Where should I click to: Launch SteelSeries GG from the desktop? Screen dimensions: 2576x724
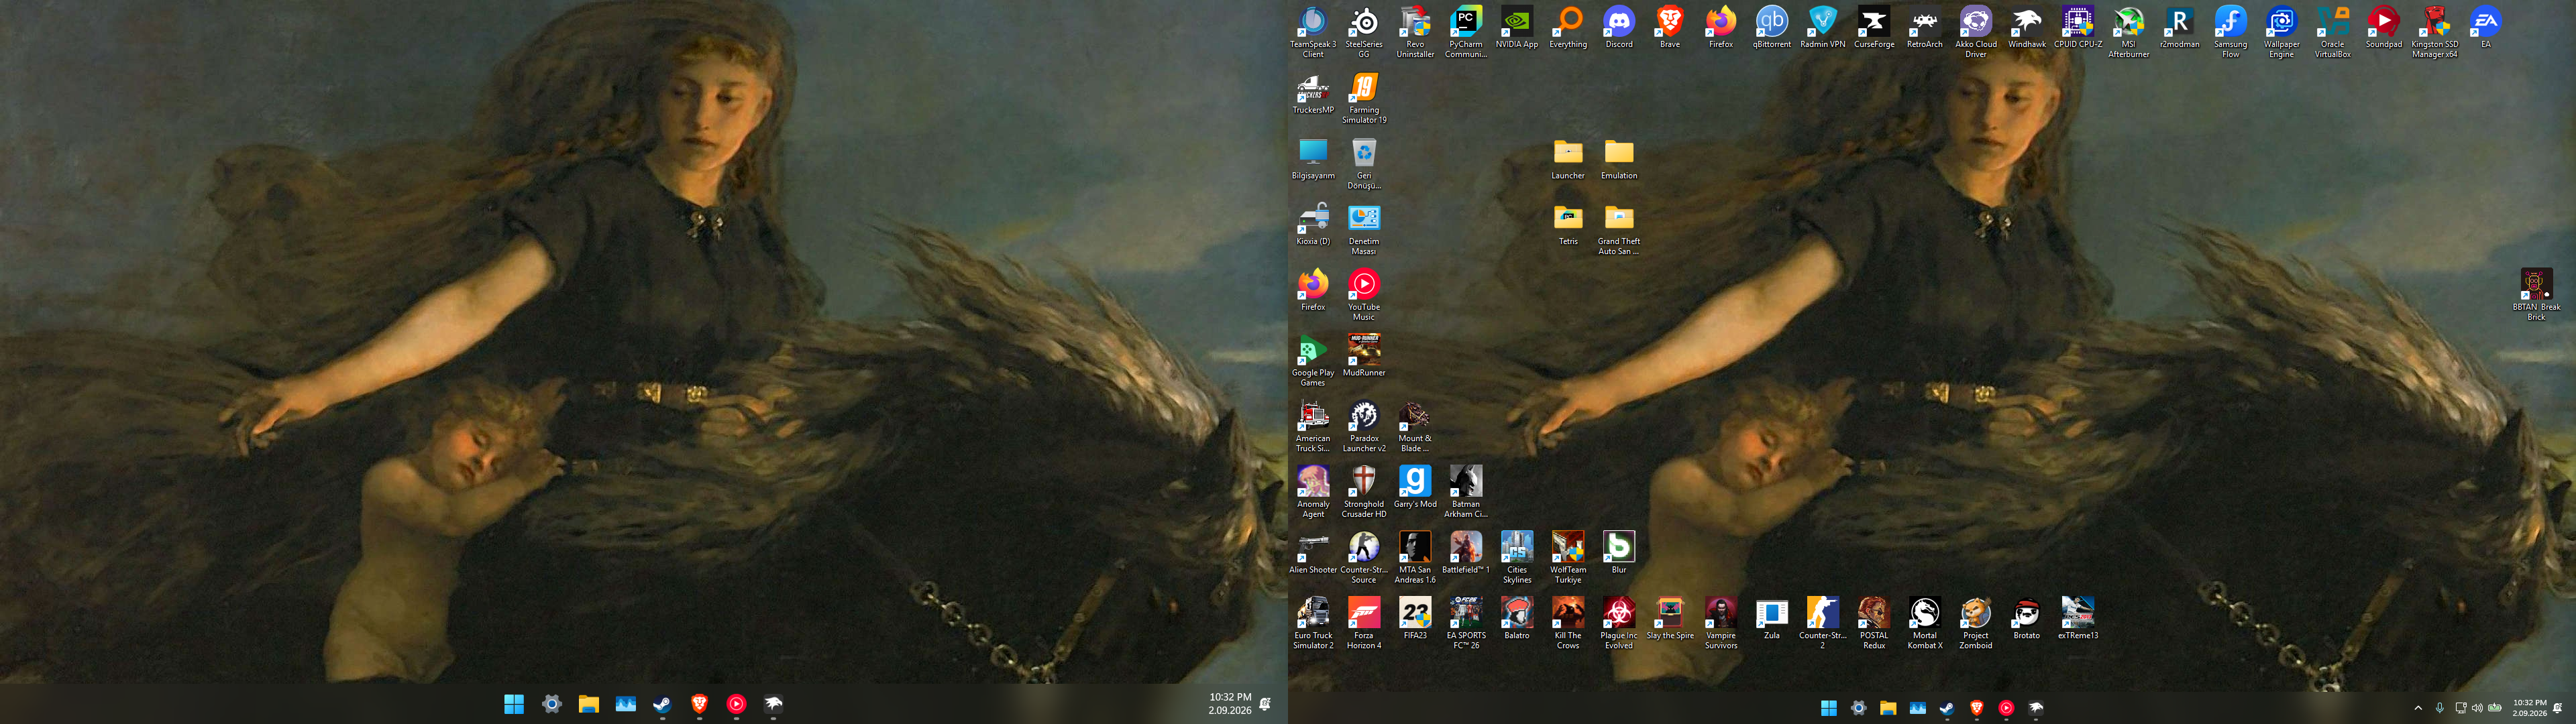pos(1364,32)
